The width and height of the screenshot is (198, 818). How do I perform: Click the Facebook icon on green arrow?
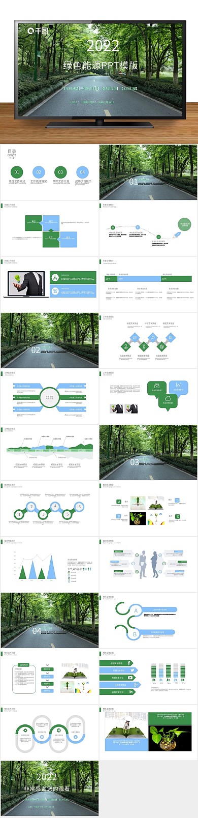(x=129, y=663)
